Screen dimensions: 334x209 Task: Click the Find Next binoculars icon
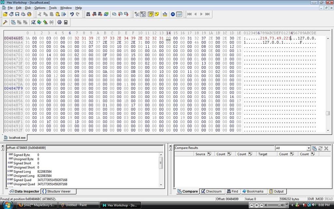click(100, 14)
